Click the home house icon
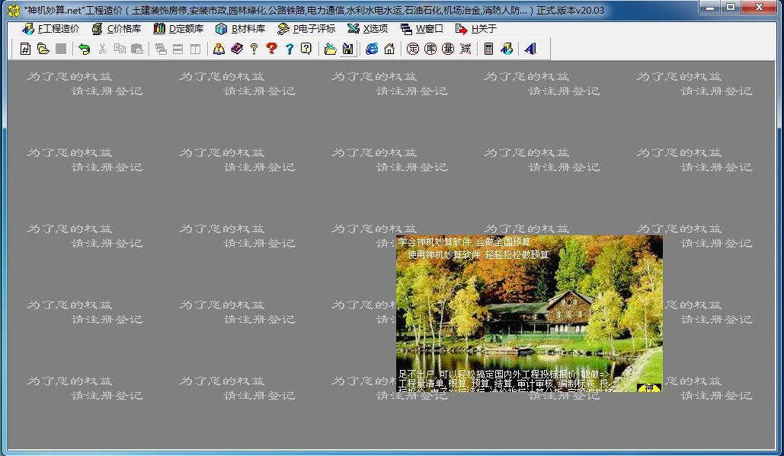Screen dimensions: 784x456 [389, 49]
